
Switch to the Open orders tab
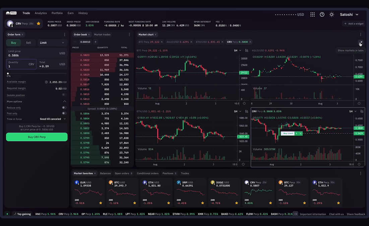click(x=123, y=173)
